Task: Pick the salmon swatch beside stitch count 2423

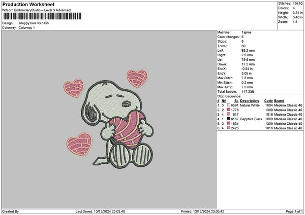Action: [229, 128]
